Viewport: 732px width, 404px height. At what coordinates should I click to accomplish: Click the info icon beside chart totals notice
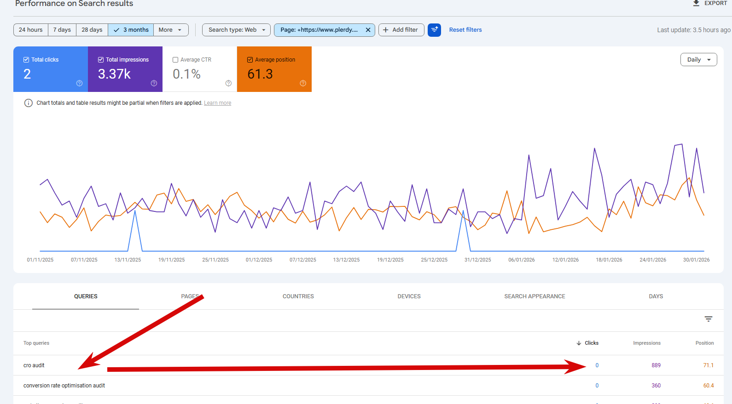point(28,103)
